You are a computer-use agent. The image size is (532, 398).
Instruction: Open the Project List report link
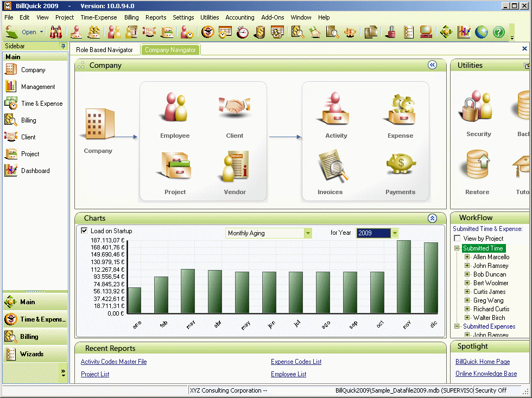click(95, 374)
